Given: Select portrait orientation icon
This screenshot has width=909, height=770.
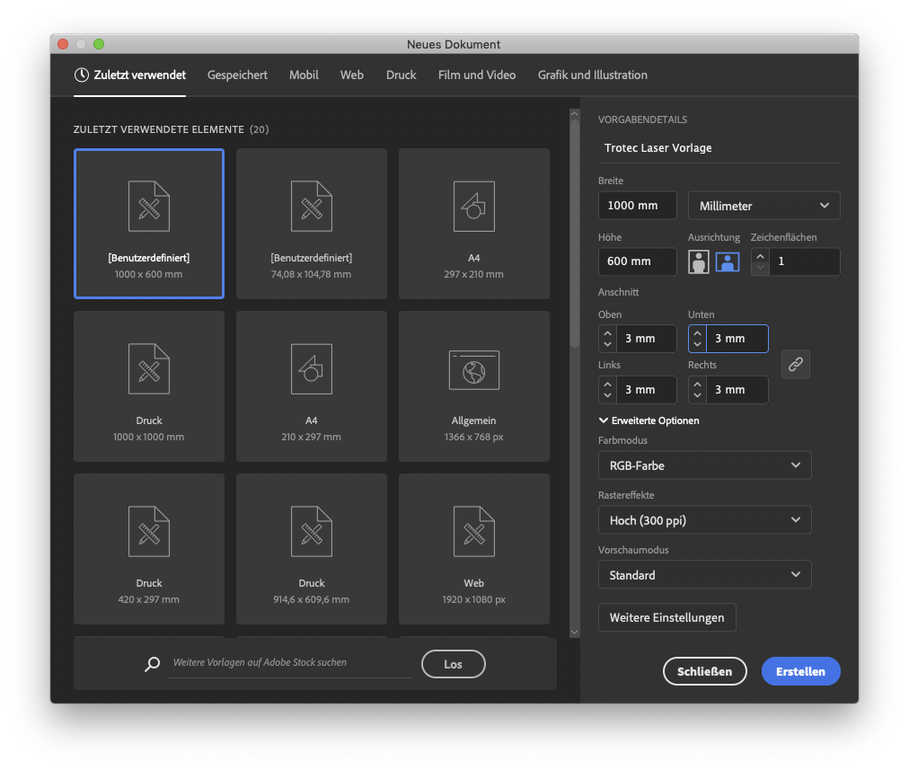Looking at the screenshot, I should [x=698, y=261].
